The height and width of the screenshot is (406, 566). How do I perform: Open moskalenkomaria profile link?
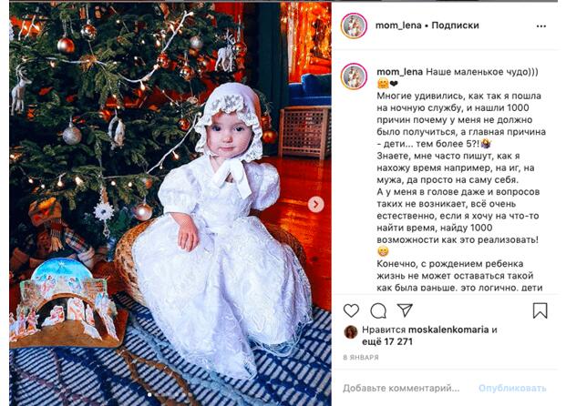448,330
